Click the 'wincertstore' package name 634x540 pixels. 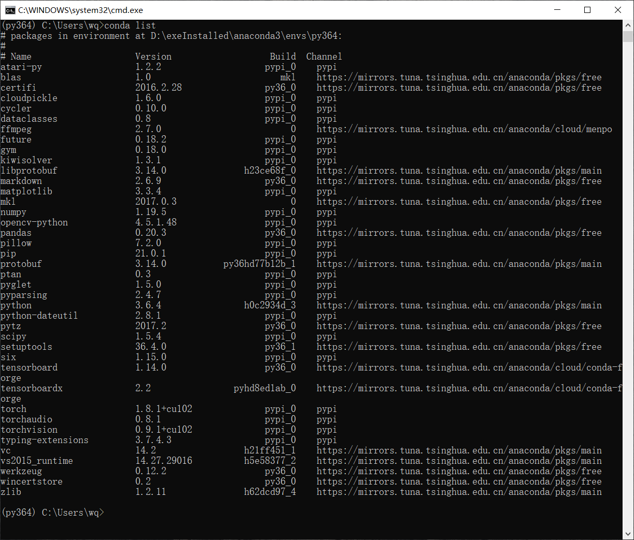(32, 481)
